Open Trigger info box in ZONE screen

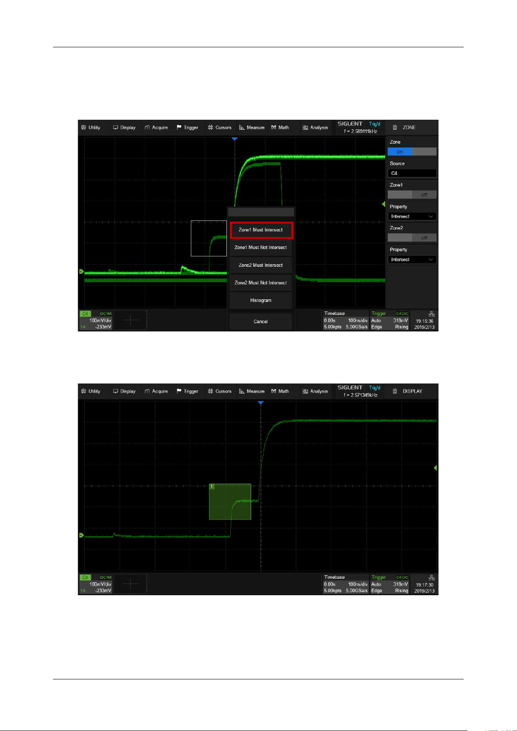[x=389, y=320]
